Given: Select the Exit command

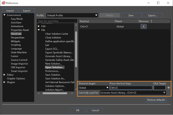Looking at the screenshot, I should 47,45.
